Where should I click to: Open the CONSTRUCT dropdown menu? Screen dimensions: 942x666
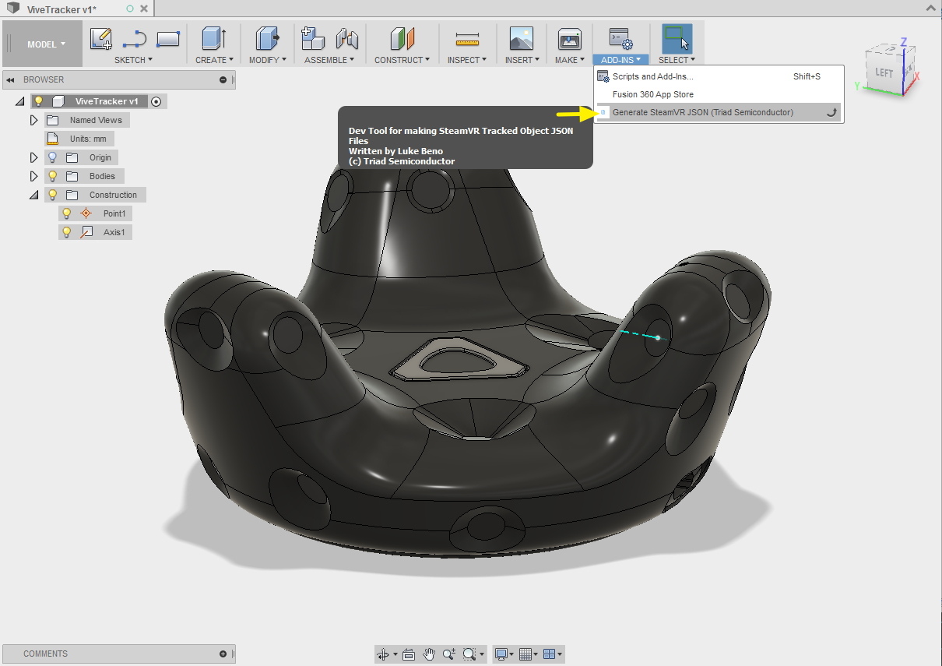pos(402,60)
